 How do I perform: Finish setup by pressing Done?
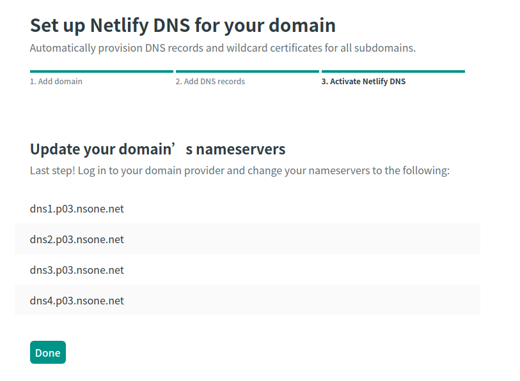pyautogui.click(x=47, y=352)
